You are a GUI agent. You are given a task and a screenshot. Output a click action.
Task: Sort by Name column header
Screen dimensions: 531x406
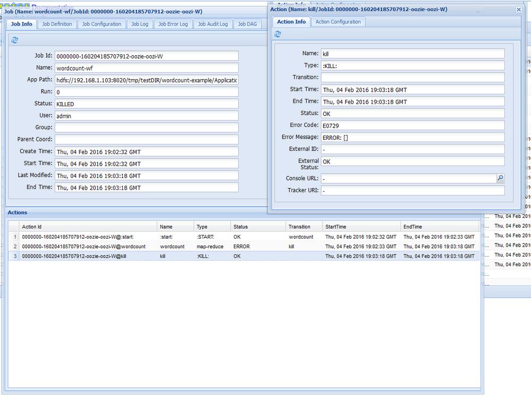click(175, 227)
